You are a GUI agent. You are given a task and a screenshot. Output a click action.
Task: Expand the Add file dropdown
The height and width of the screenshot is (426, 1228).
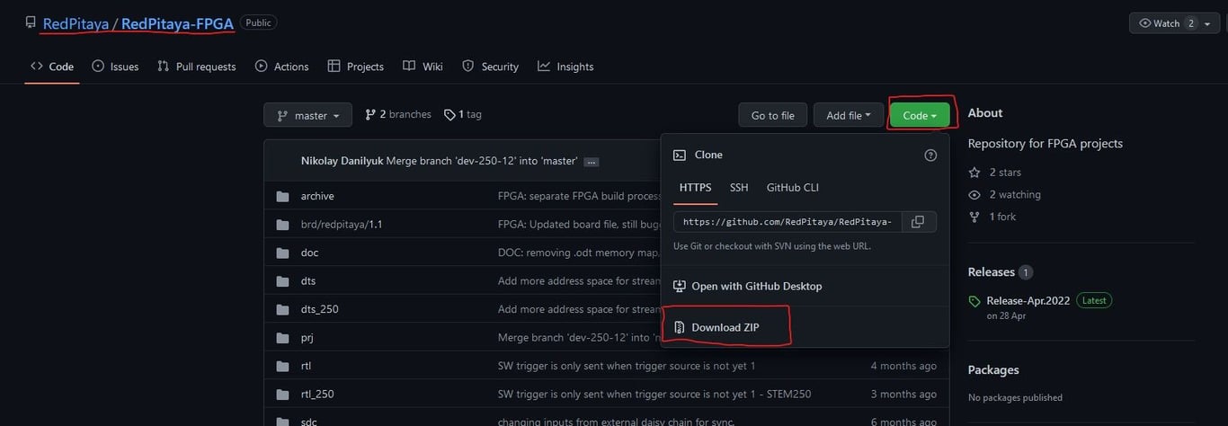tap(848, 115)
